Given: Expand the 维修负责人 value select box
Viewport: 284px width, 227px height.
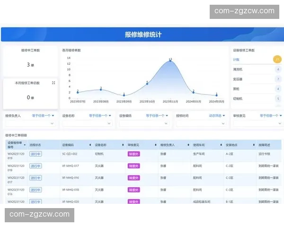Looking at the screenshot, I should point(30,123).
